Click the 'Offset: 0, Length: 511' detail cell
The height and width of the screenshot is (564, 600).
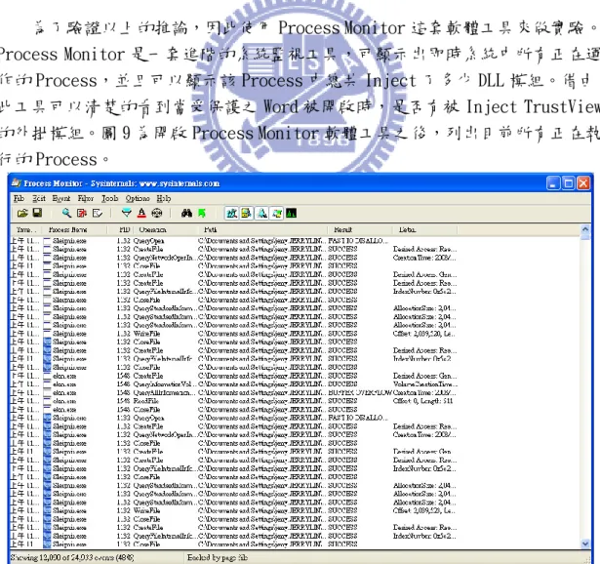(422, 401)
